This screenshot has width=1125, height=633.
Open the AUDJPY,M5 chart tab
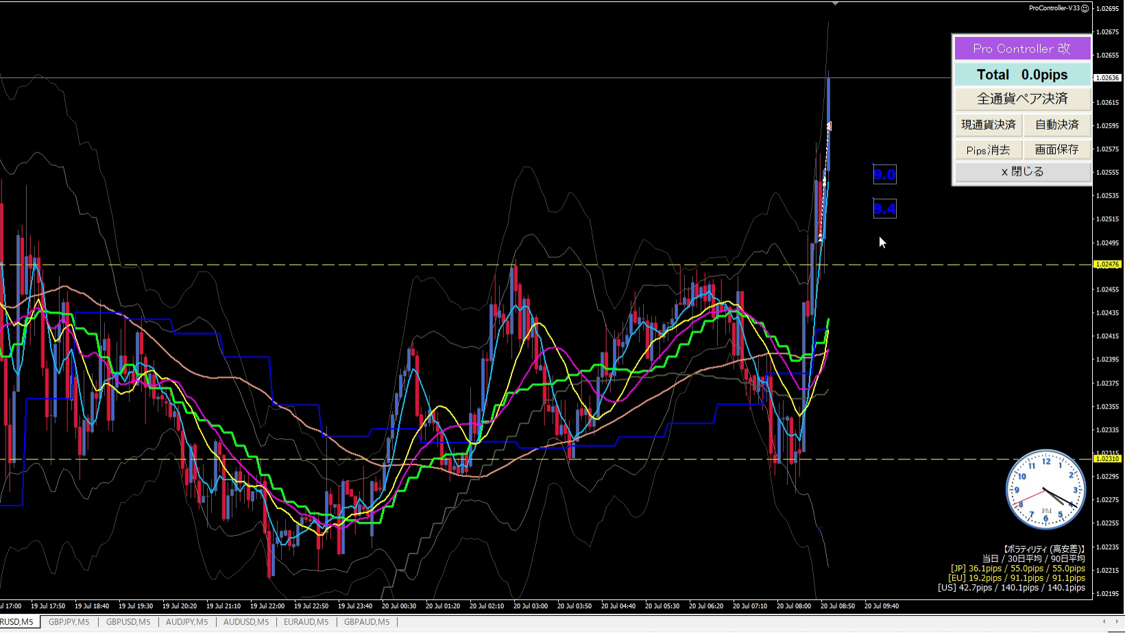pyautogui.click(x=186, y=622)
